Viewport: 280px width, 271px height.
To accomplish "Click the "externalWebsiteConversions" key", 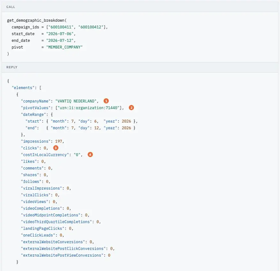I will point(53,242).
